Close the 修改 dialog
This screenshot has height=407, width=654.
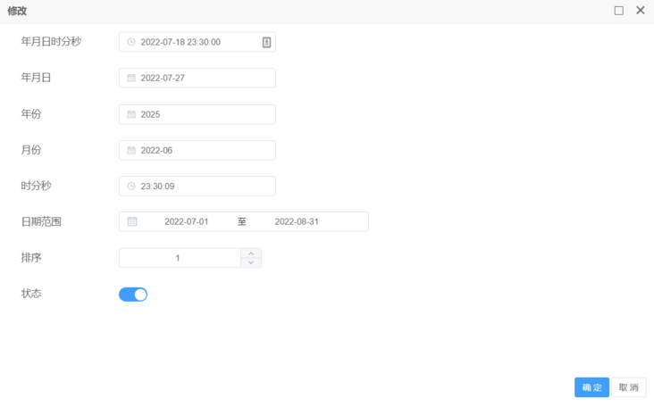click(641, 11)
